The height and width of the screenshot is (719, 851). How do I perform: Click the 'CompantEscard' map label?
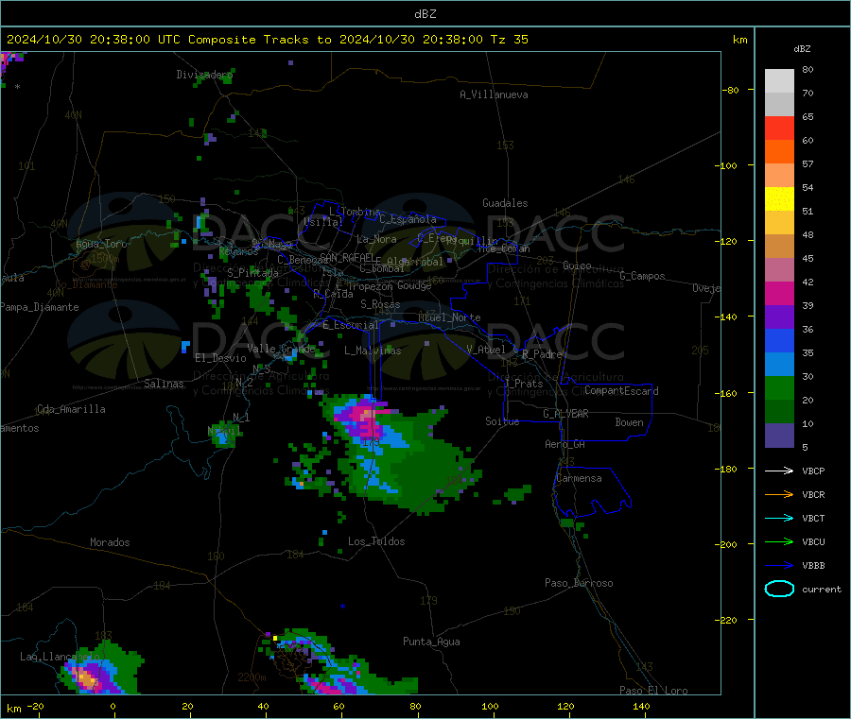tap(621, 390)
